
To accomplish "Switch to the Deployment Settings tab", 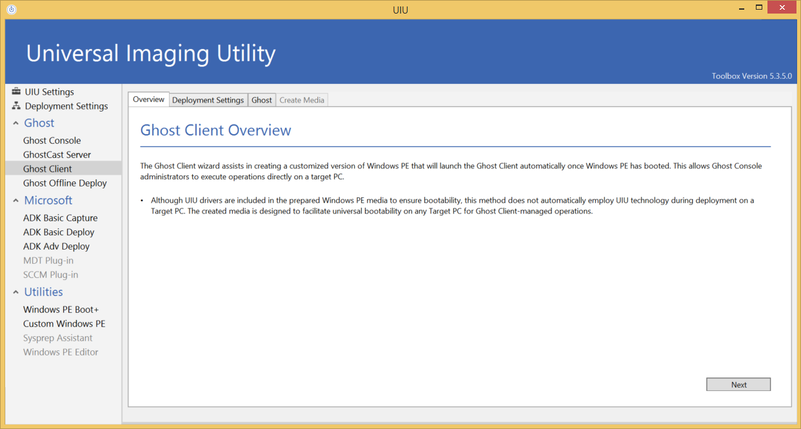I will [208, 100].
